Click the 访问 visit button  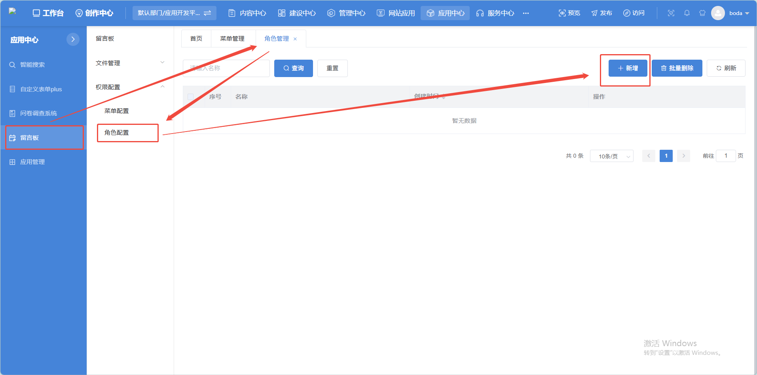[634, 13]
